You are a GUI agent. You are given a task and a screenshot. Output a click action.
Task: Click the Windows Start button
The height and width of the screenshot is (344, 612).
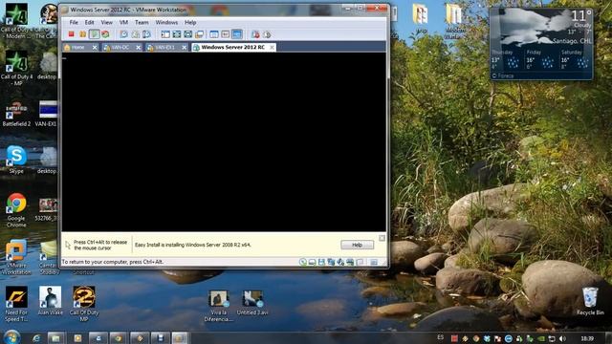(x=12, y=337)
